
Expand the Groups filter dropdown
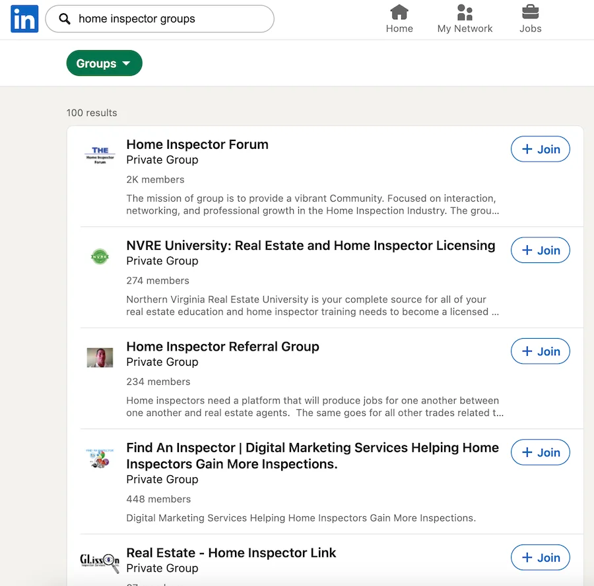point(104,63)
